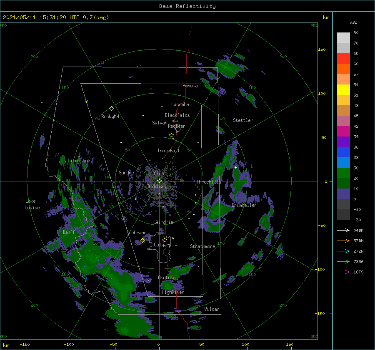Viewport: 375px width, 350px height.
Task: Click the Okotoks label
Action: (x=167, y=277)
